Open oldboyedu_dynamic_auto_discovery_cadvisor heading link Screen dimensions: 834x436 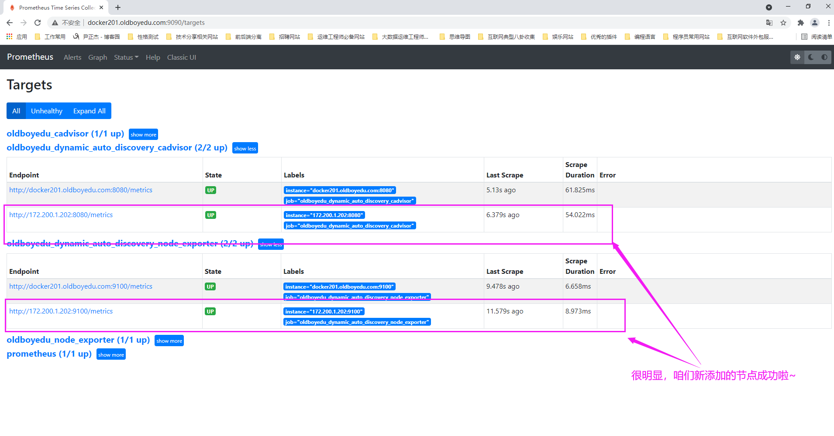[117, 147]
